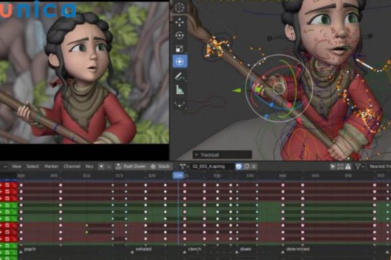The width and height of the screenshot is (391, 260).
Task: Select the Scale tool
Action: (179, 49)
